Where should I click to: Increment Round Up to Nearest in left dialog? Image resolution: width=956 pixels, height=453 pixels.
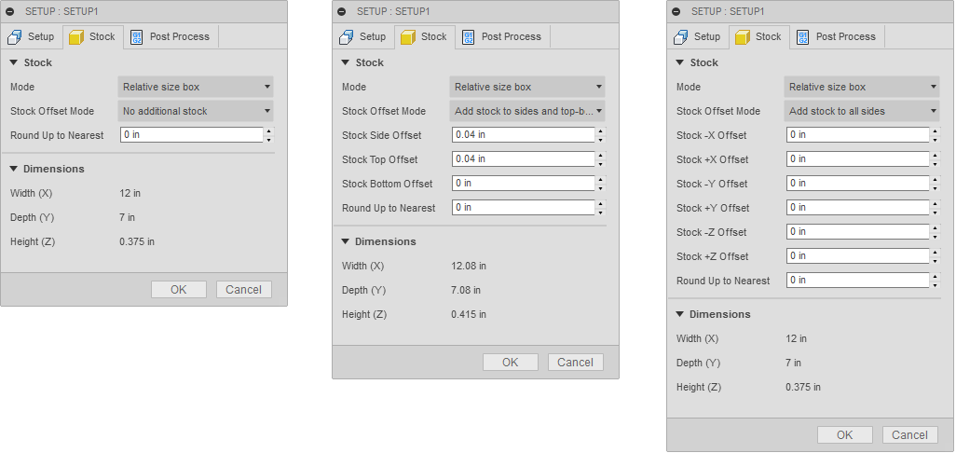pyautogui.click(x=269, y=130)
